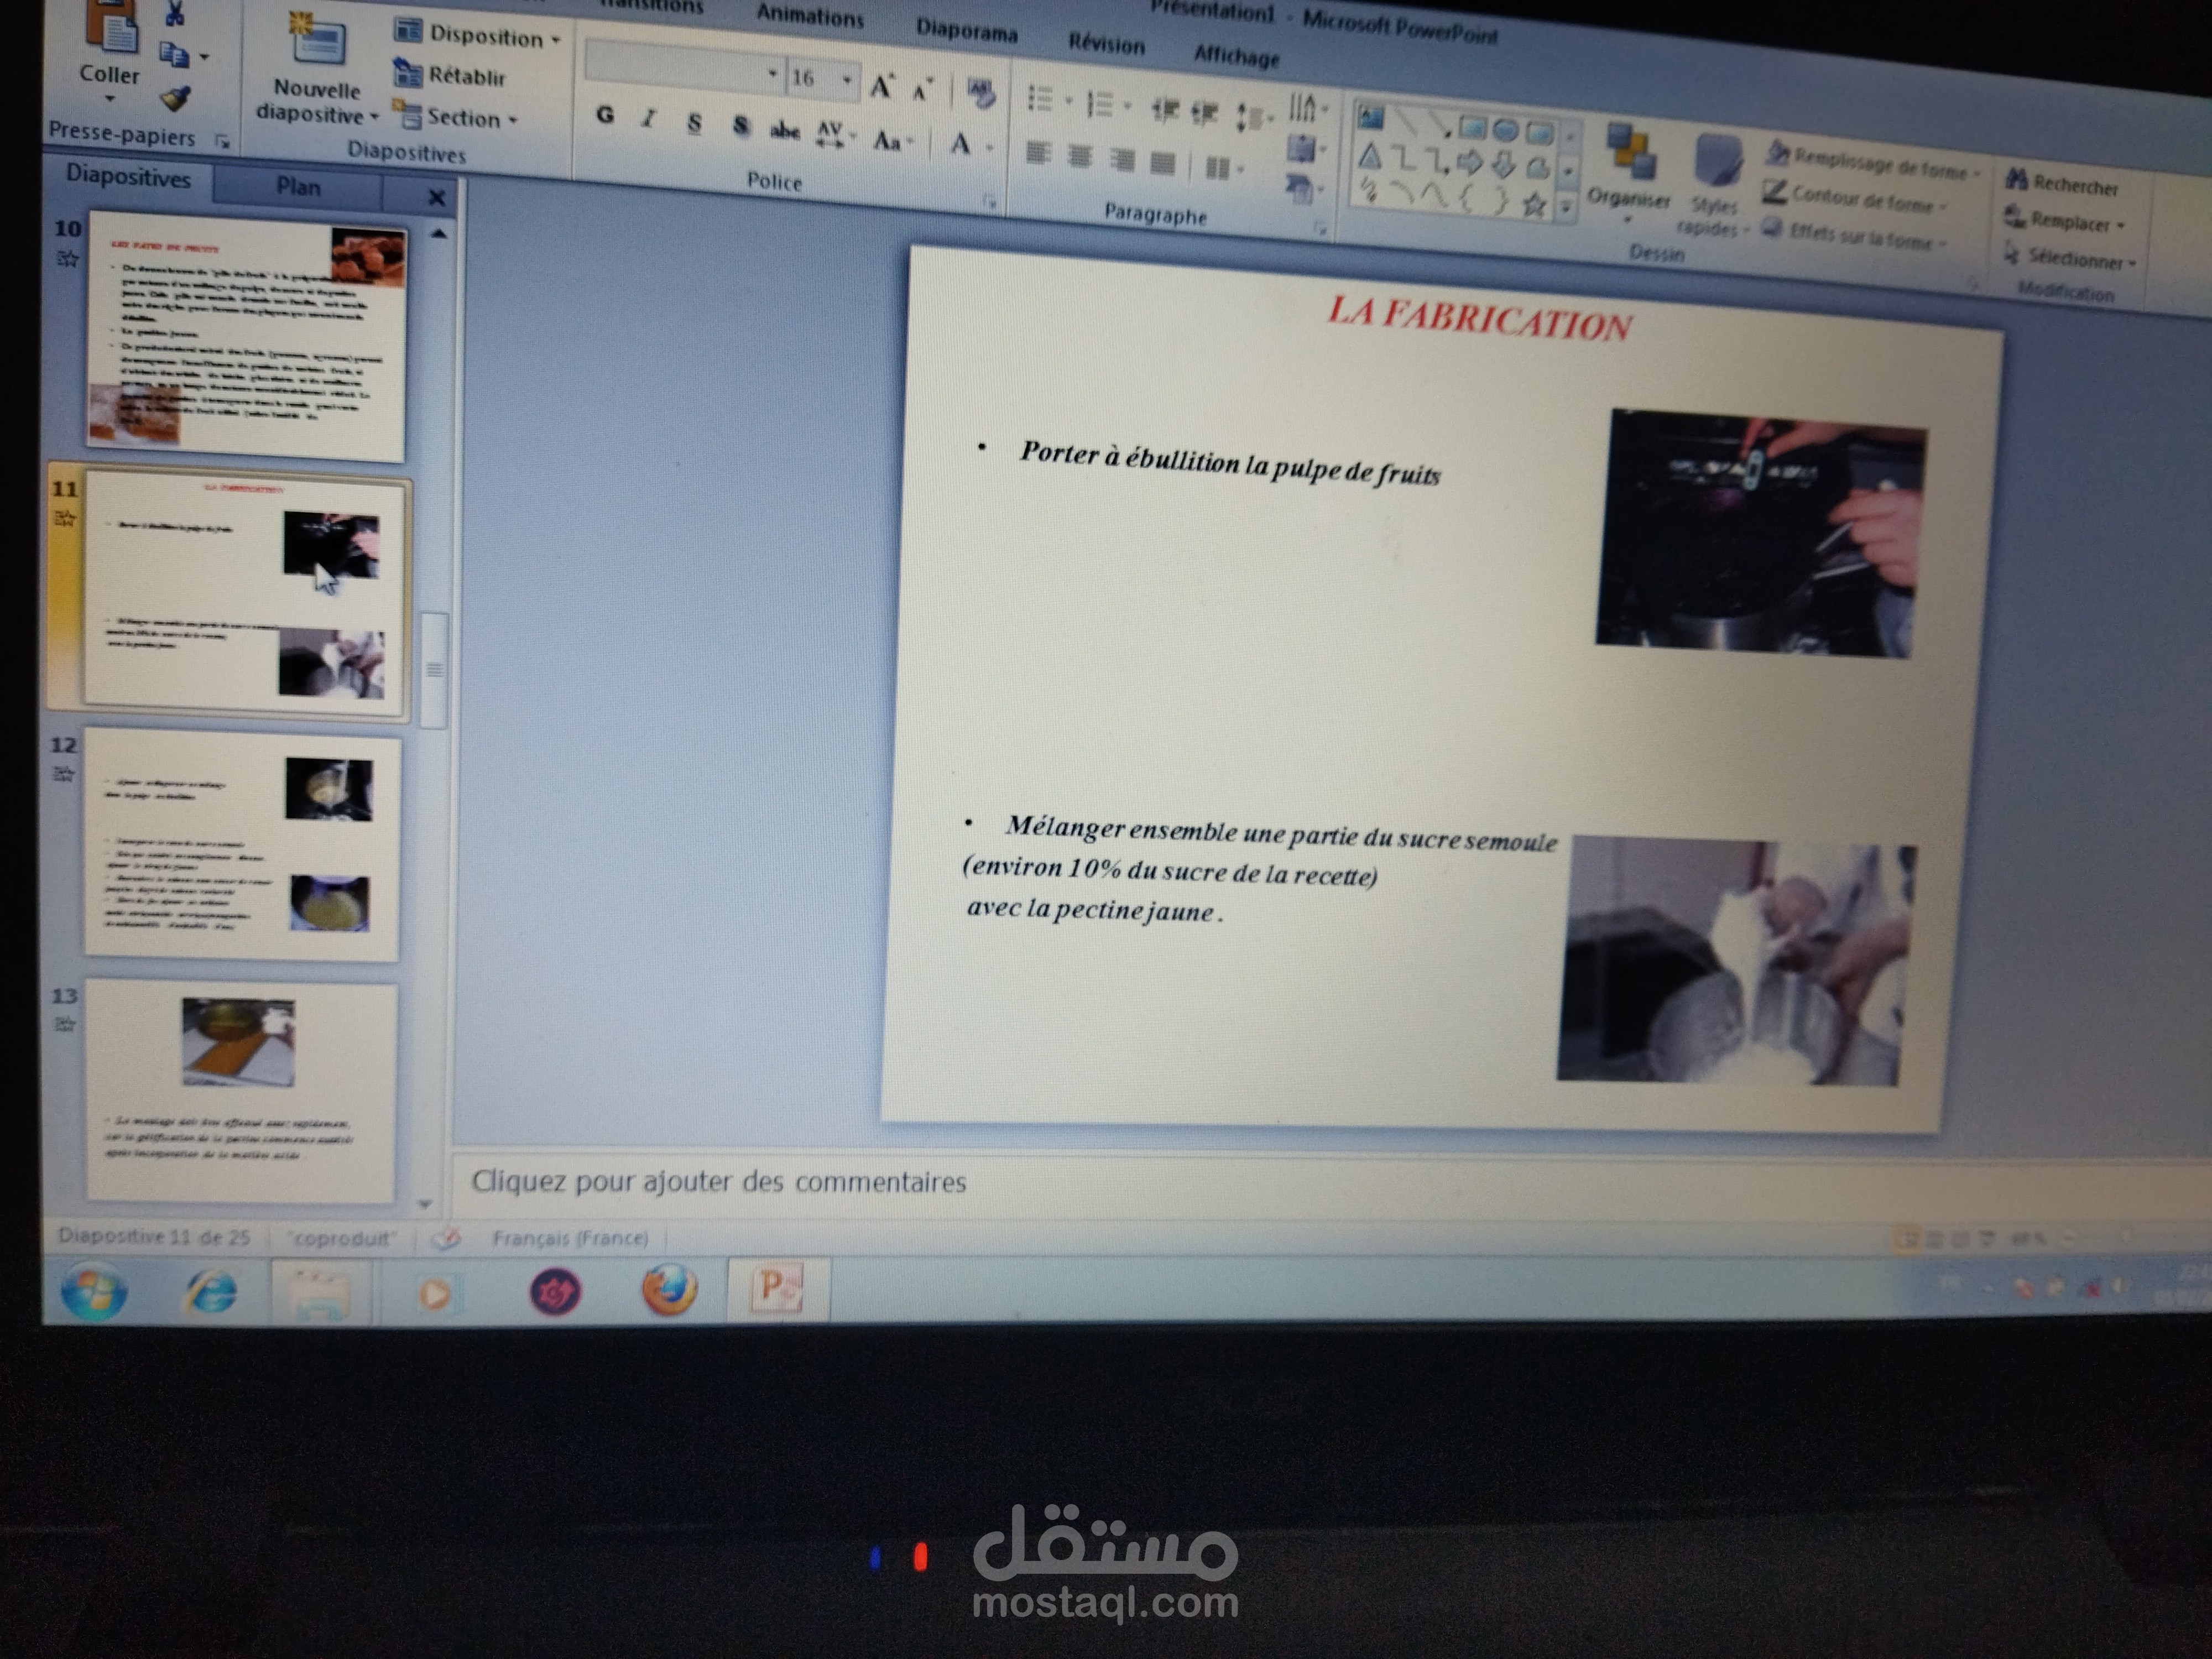Open the font name dropdown arrow
Viewport: 2212px width, 1659px height.
click(772, 73)
